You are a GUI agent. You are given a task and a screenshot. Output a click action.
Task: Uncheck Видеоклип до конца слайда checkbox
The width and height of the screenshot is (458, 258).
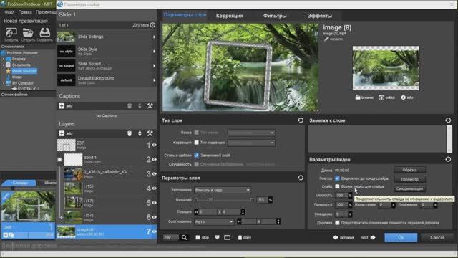coord(337,178)
